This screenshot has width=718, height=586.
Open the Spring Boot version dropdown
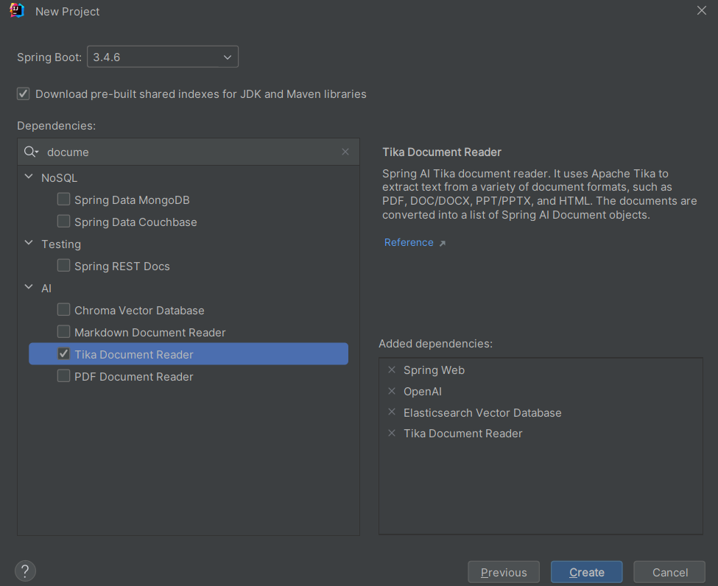pyautogui.click(x=163, y=57)
